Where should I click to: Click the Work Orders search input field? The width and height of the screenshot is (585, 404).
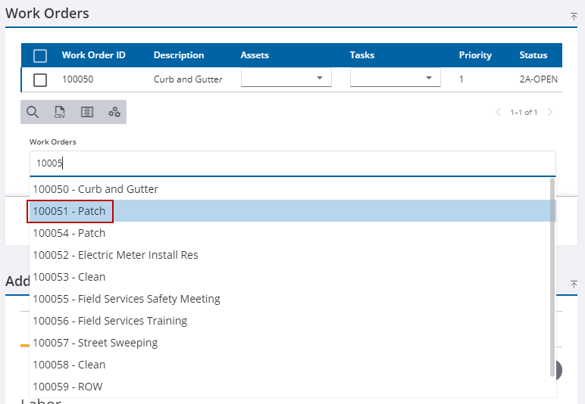click(292, 163)
